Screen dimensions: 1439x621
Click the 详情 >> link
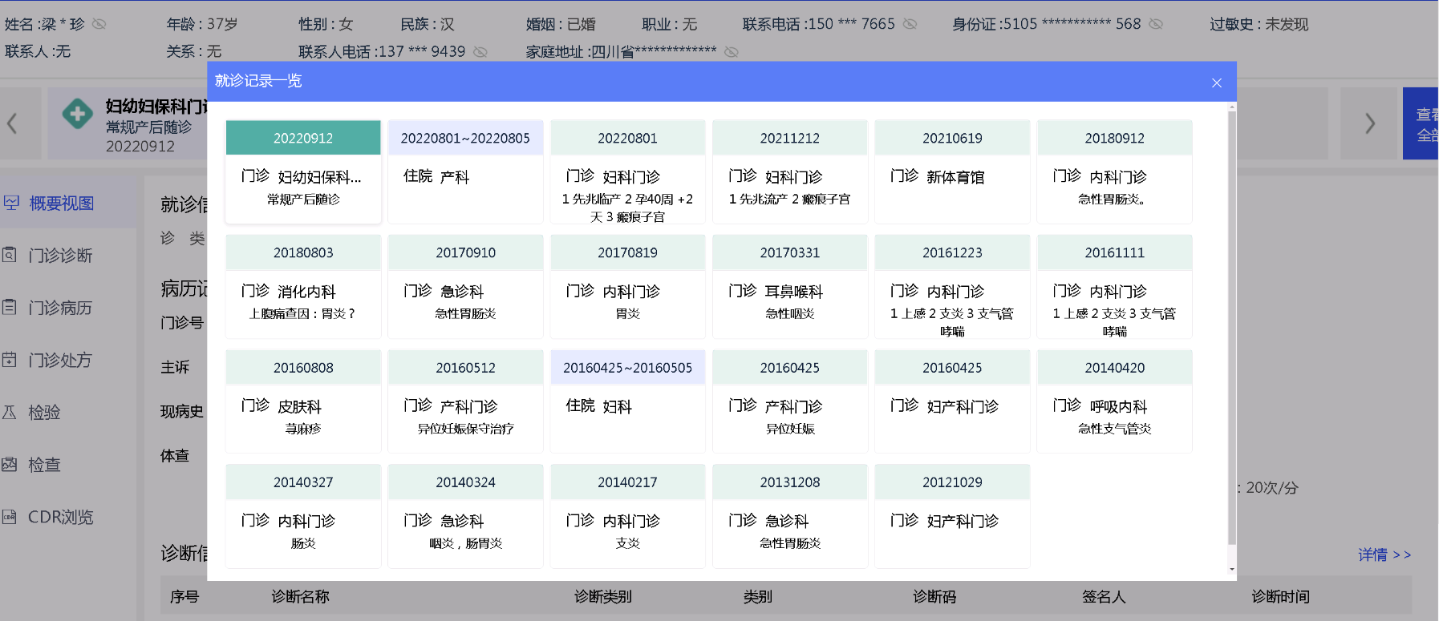[1384, 554]
